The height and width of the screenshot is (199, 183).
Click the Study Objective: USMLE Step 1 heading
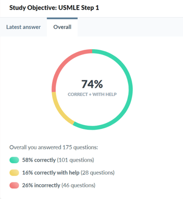tap(54, 8)
